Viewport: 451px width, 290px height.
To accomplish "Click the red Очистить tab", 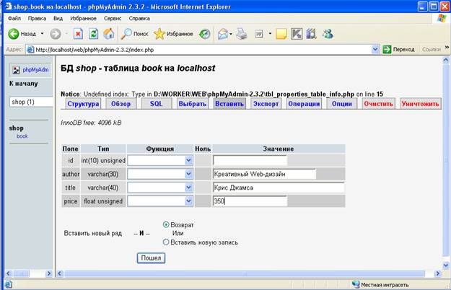I will coord(378,104).
